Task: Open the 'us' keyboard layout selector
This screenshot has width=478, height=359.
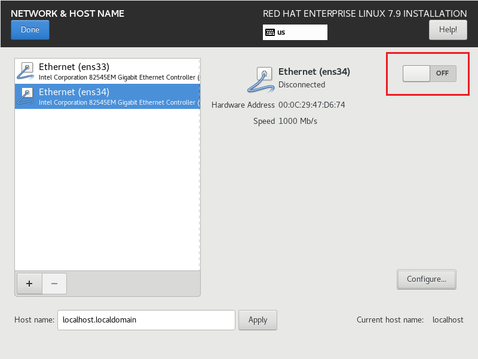Action: click(x=295, y=32)
